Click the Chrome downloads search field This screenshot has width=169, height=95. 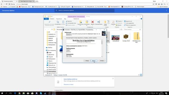click(84, 11)
